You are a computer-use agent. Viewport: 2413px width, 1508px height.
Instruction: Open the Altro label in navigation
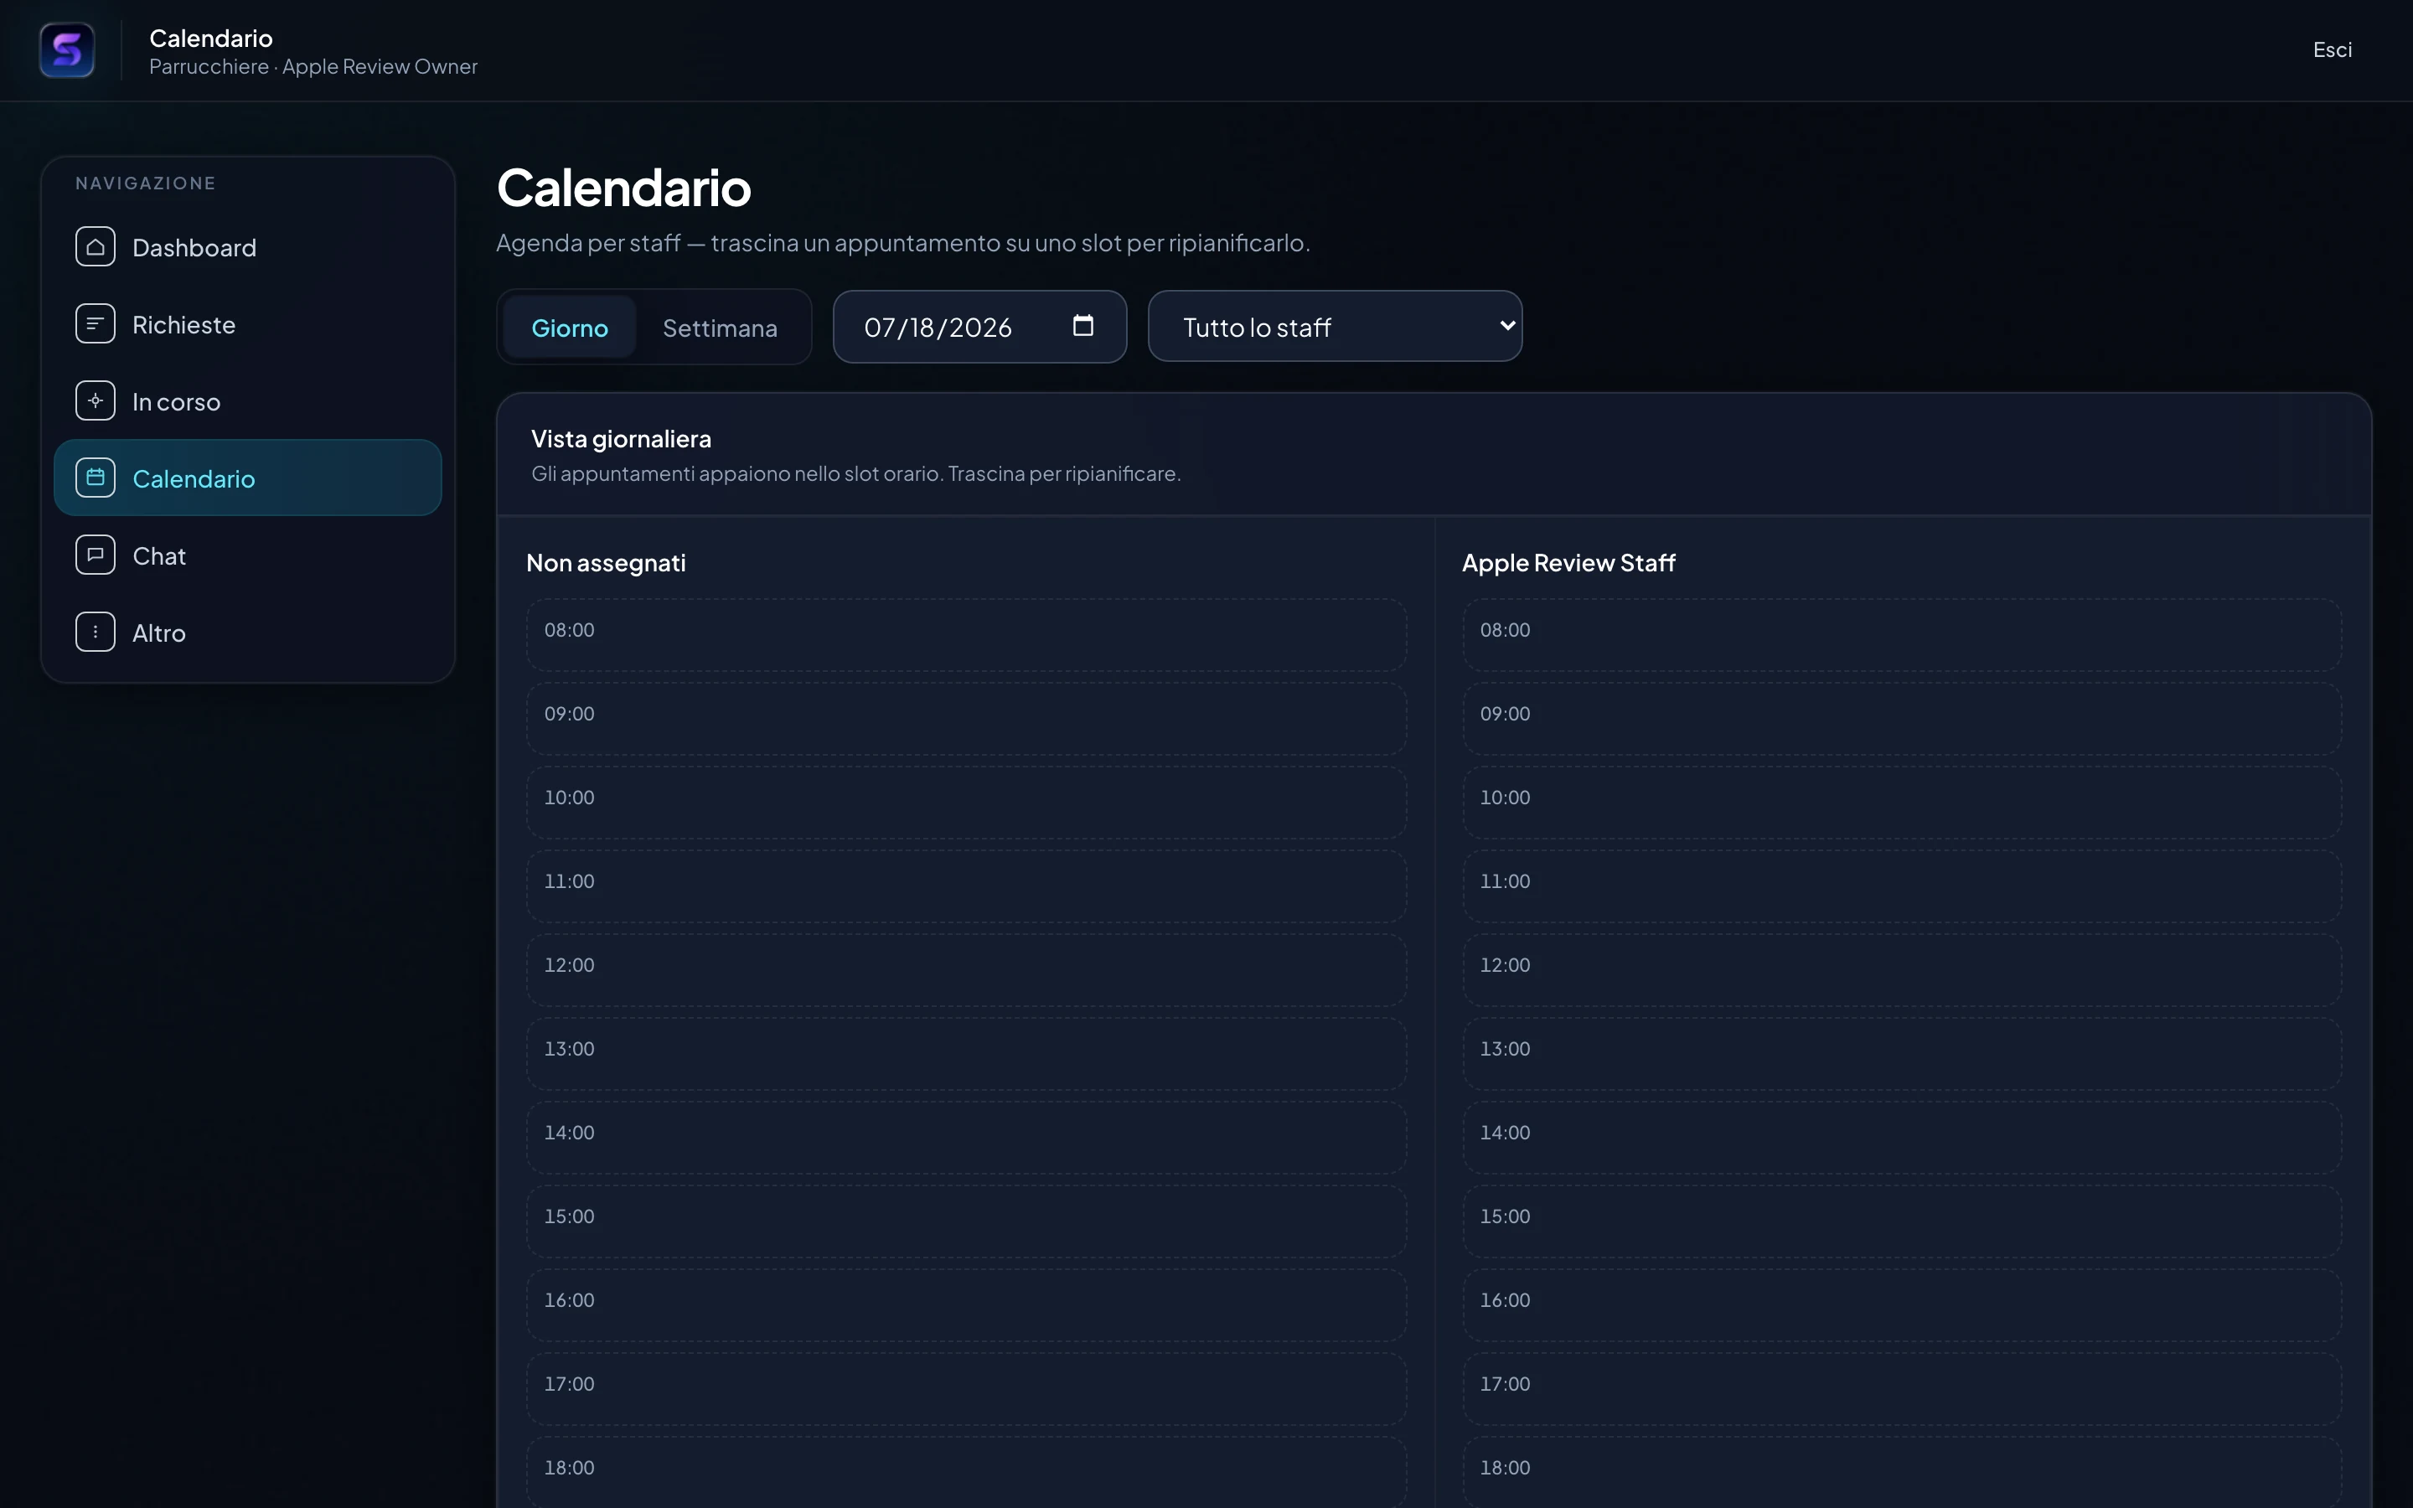click(159, 633)
